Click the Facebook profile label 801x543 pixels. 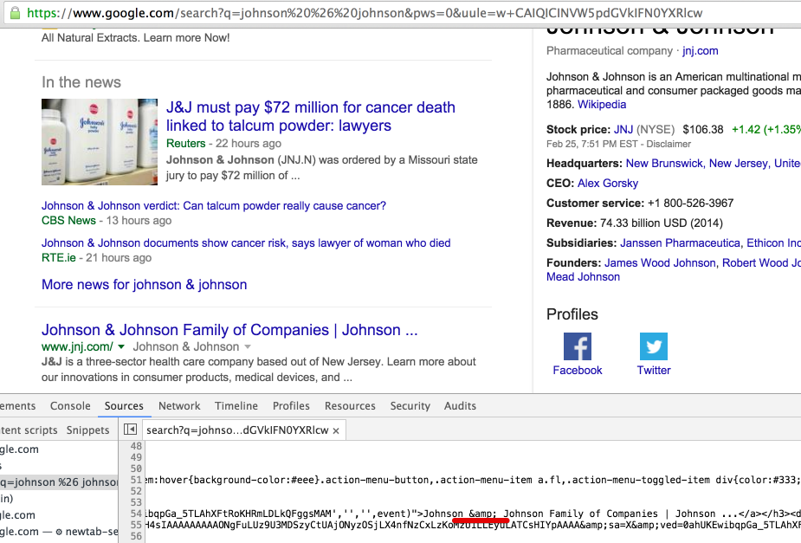tap(578, 371)
